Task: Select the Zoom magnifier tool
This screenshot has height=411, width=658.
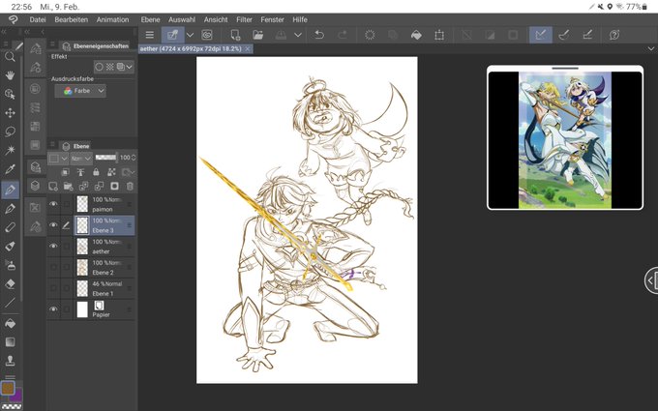Action: (x=10, y=57)
